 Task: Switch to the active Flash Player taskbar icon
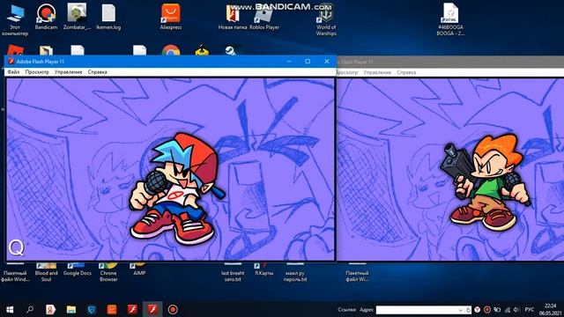click(x=152, y=309)
